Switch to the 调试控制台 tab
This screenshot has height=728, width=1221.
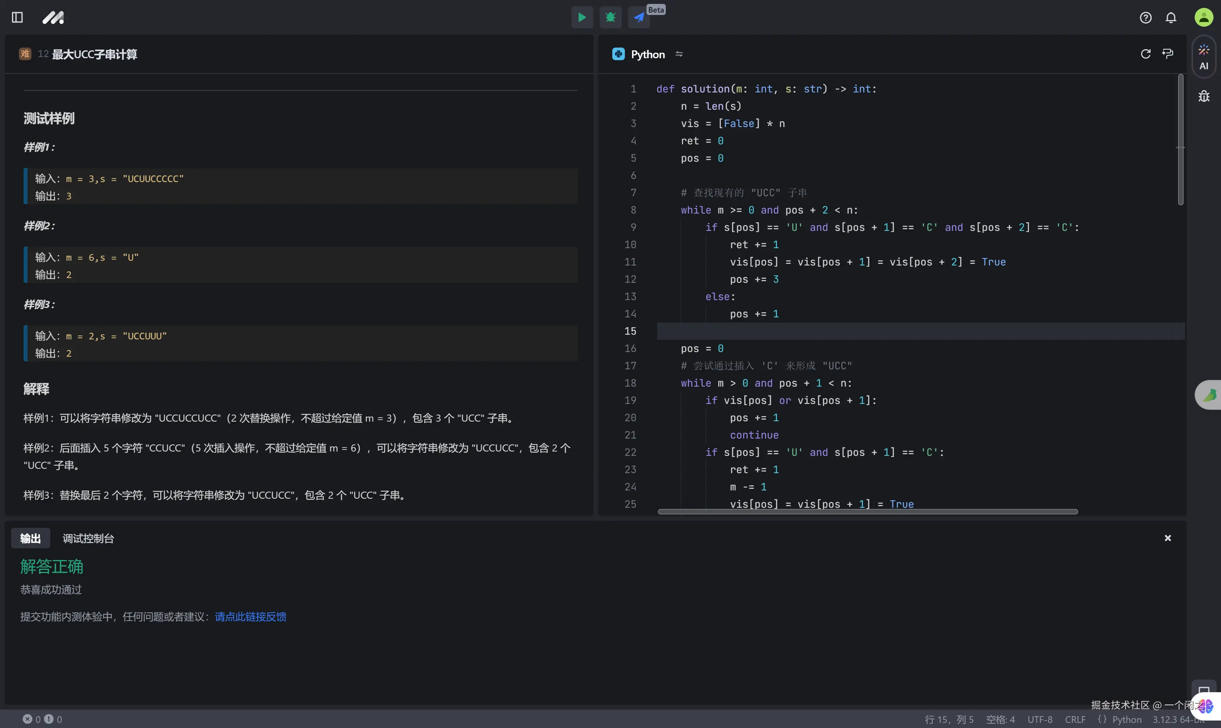(x=88, y=539)
